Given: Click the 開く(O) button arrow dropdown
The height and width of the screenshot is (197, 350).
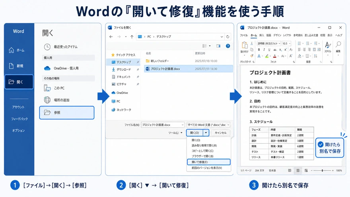Looking at the screenshot, I should [206, 133].
